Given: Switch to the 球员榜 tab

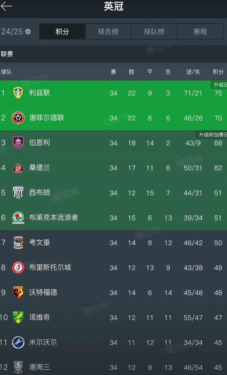Looking at the screenshot, I should pyautogui.click(x=108, y=32).
